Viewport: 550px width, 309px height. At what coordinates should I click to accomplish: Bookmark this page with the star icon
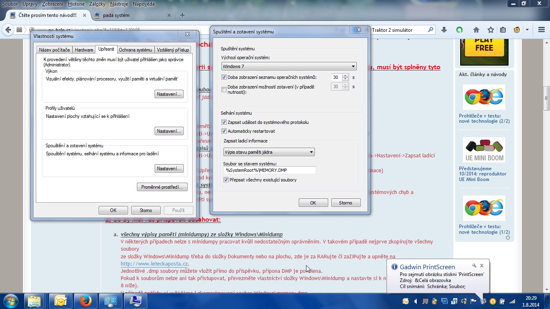(x=490, y=30)
